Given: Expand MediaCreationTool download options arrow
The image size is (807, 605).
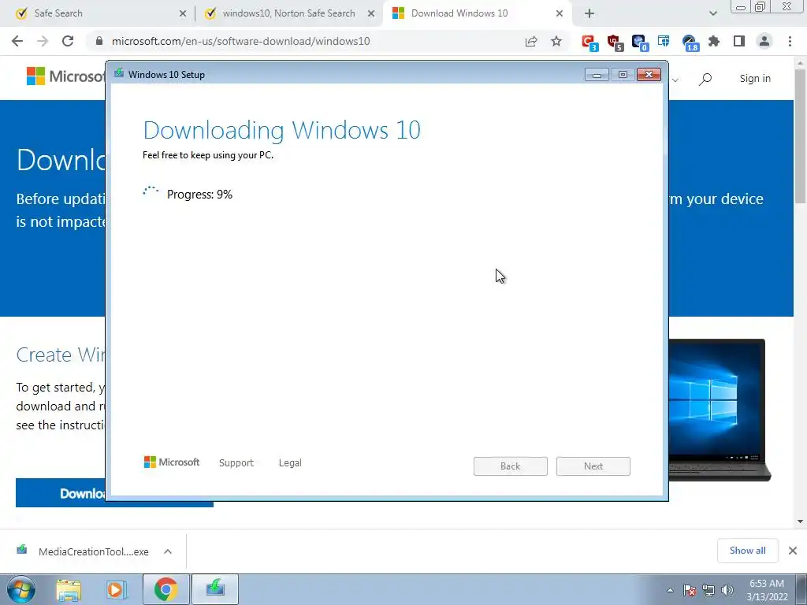Looking at the screenshot, I should click(x=168, y=551).
